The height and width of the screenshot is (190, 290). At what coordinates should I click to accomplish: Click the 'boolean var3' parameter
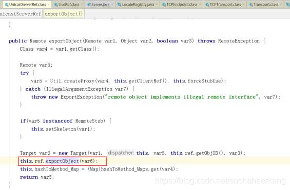(175, 41)
